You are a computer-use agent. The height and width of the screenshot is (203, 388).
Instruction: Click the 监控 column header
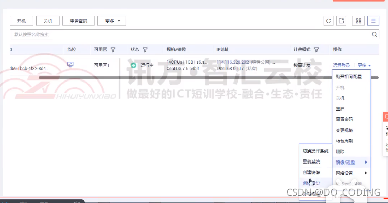(x=72, y=50)
